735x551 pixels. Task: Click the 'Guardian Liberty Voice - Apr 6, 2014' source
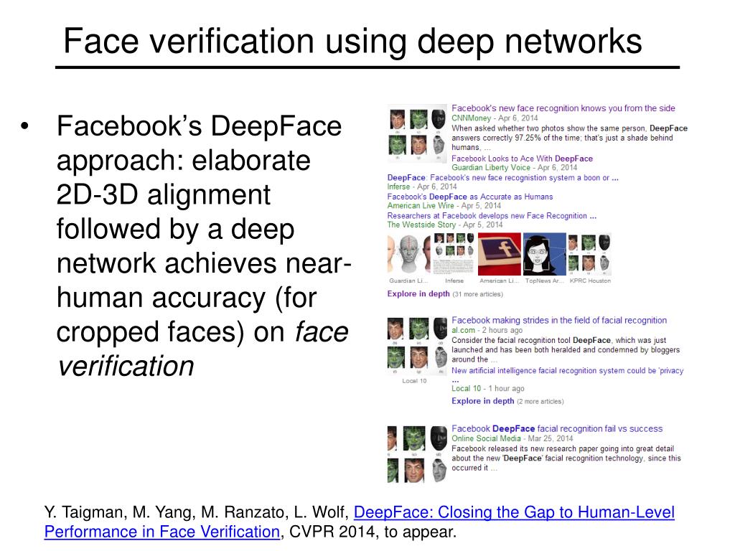click(514, 168)
